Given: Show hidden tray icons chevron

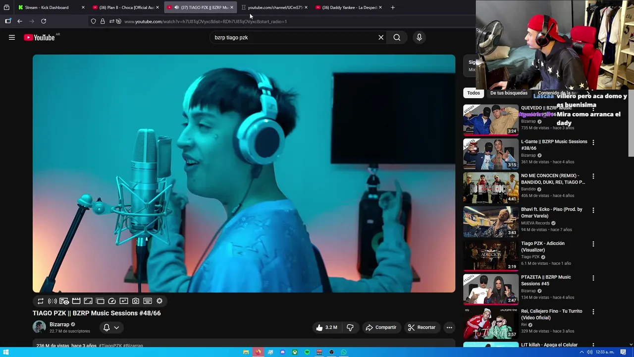Looking at the screenshot, I should pyautogui.click(x=581, y=352).
